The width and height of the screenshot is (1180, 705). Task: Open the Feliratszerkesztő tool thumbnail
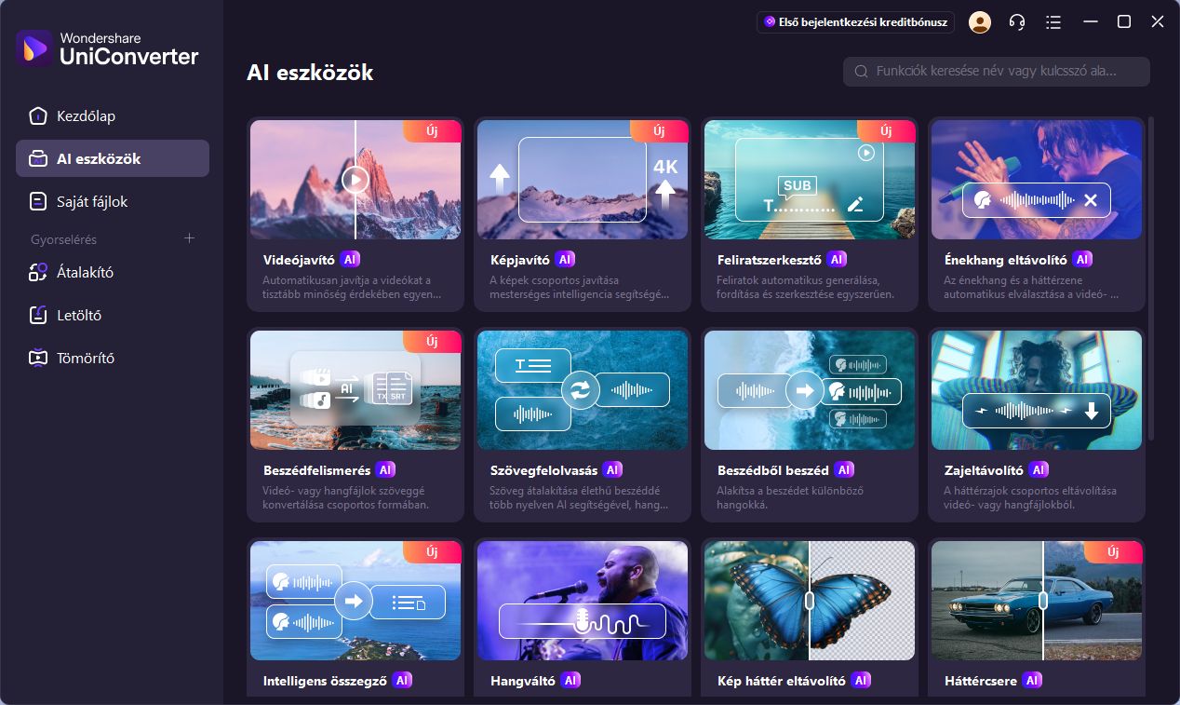(x=810, y=180)
